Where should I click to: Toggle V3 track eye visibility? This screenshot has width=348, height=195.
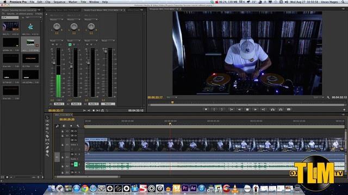point(76,131)
